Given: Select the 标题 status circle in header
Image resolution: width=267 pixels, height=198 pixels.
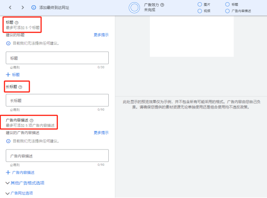Looking at the screenshot, I should pos(227,4).
